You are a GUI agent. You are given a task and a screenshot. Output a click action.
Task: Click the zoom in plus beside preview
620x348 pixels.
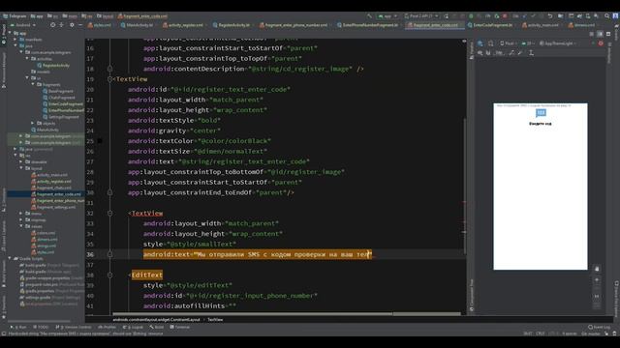tap(597, 279)
